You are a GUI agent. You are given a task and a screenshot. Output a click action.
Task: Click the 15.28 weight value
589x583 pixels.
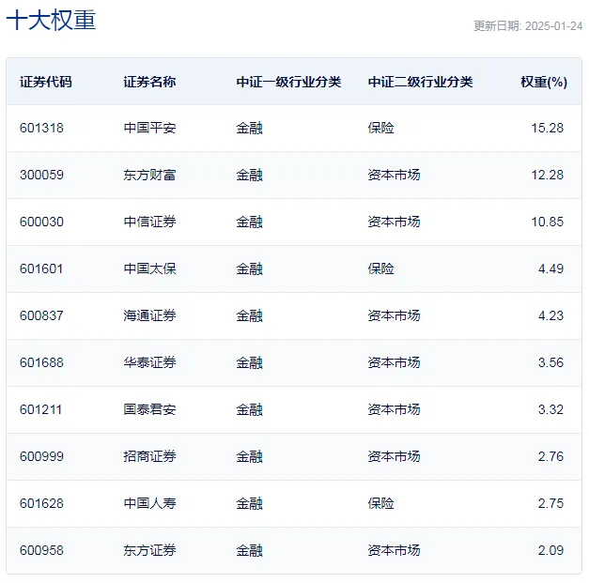click(547, 128)
